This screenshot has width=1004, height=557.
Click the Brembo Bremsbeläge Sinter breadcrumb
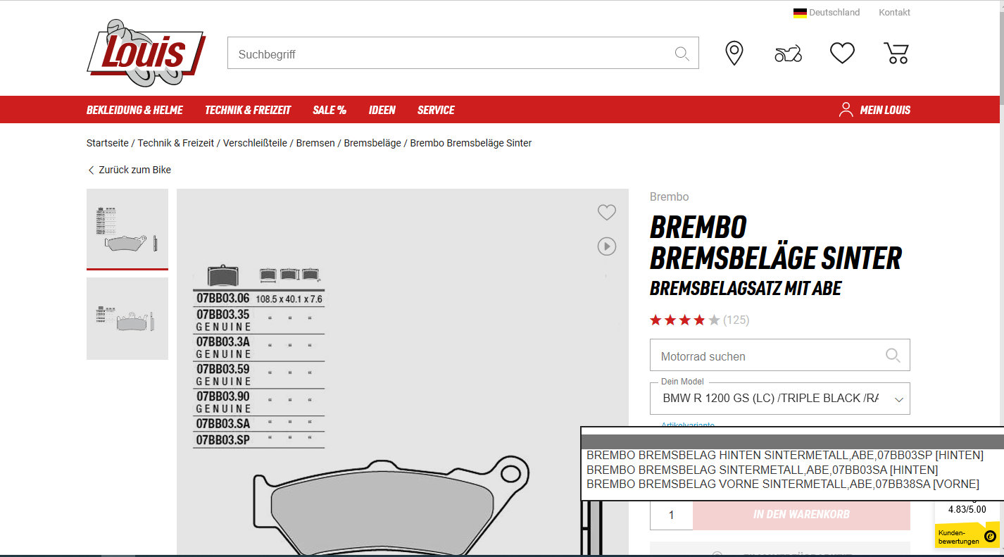point(471,143)
